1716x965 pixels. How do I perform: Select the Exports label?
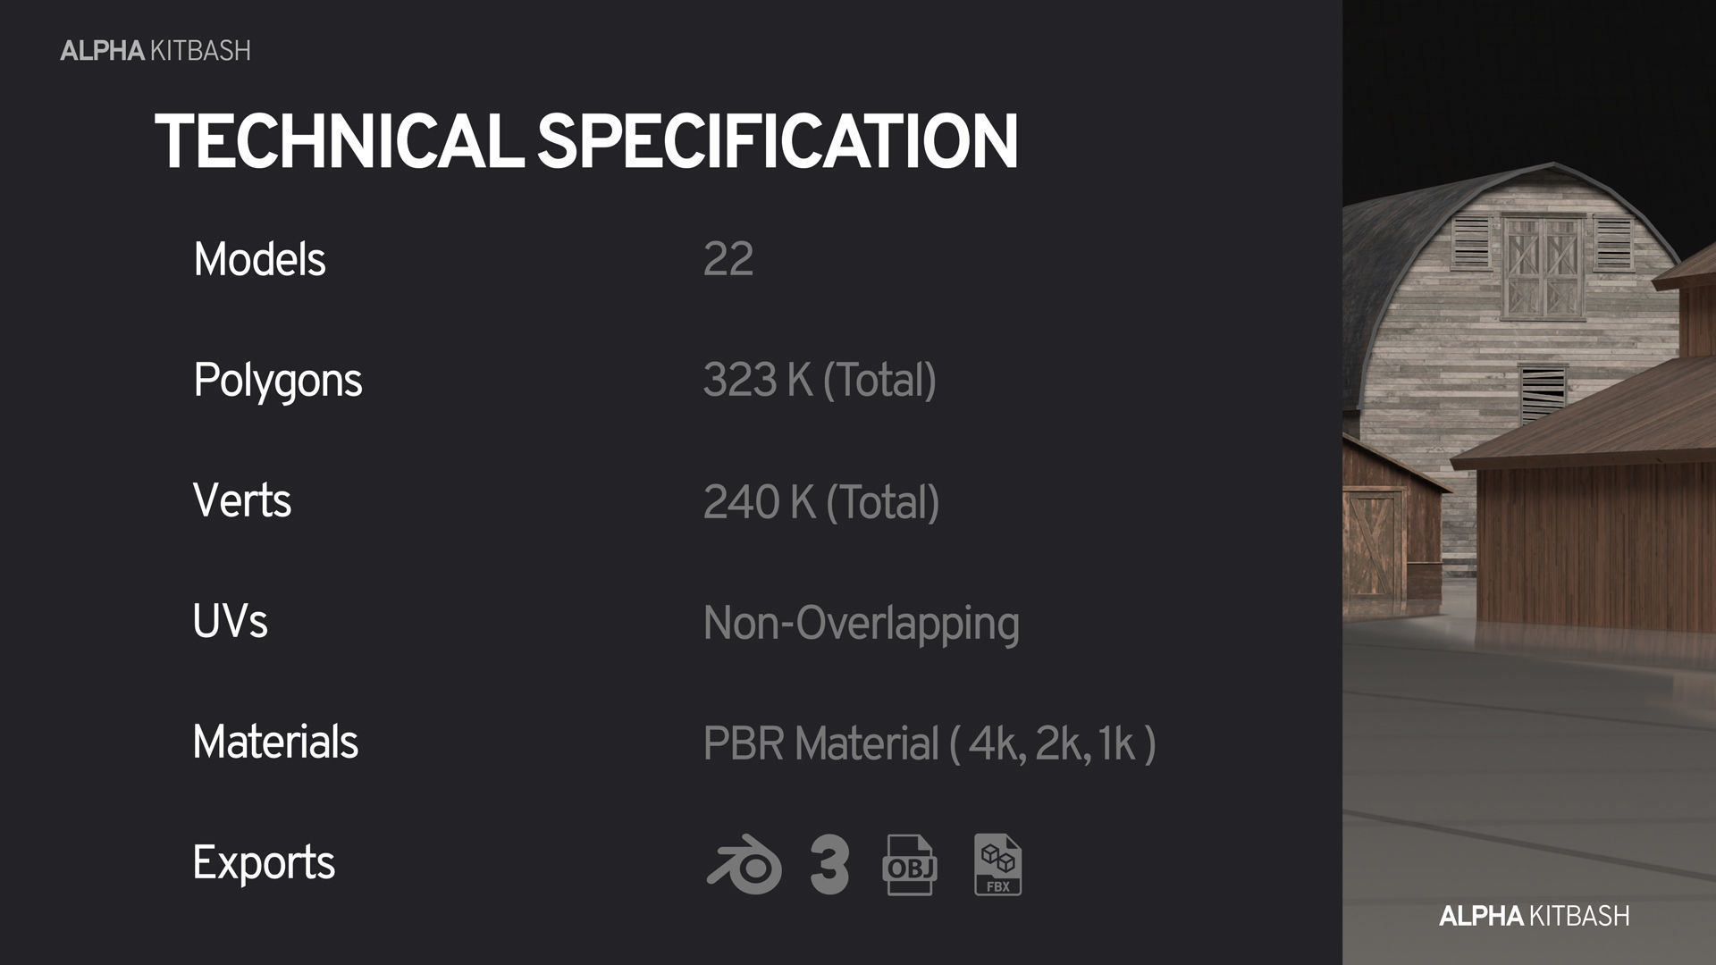click(x=264, y=862)
